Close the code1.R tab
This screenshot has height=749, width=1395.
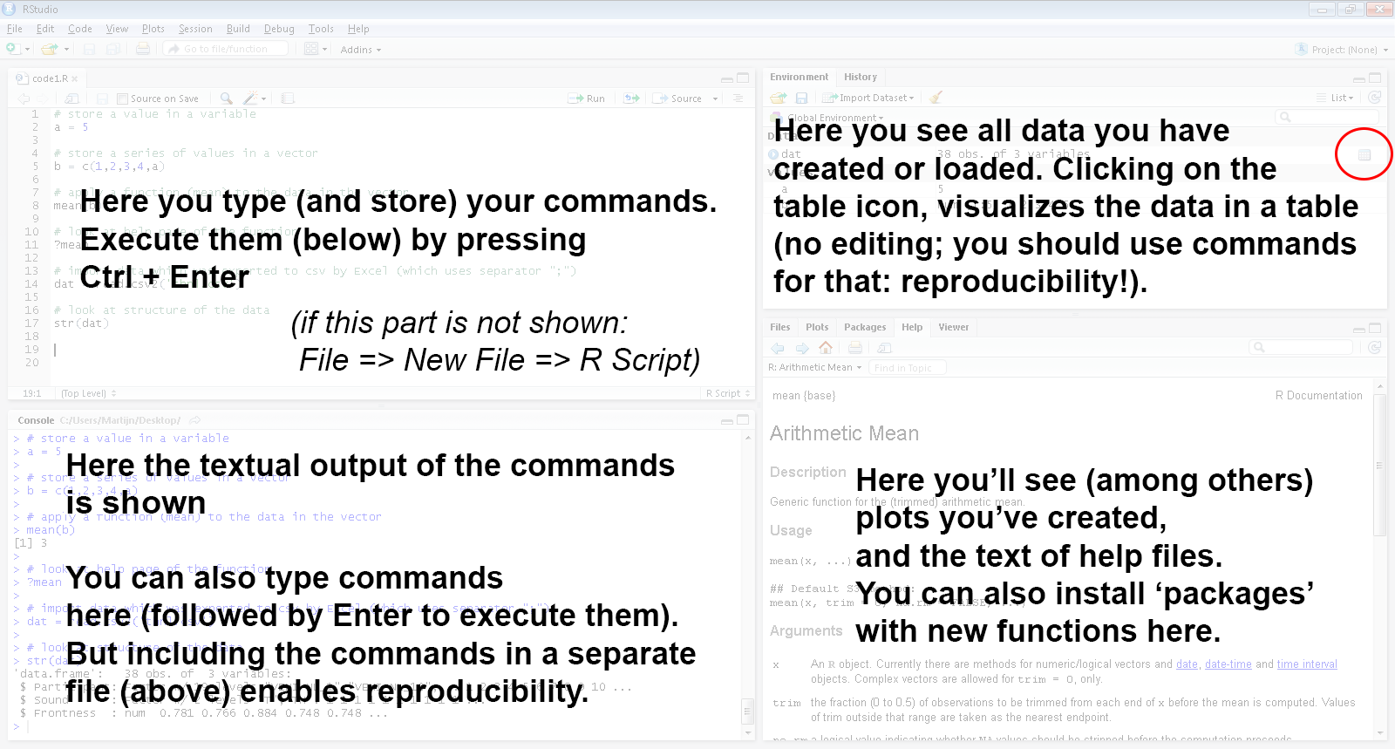[x=75, y=78]
